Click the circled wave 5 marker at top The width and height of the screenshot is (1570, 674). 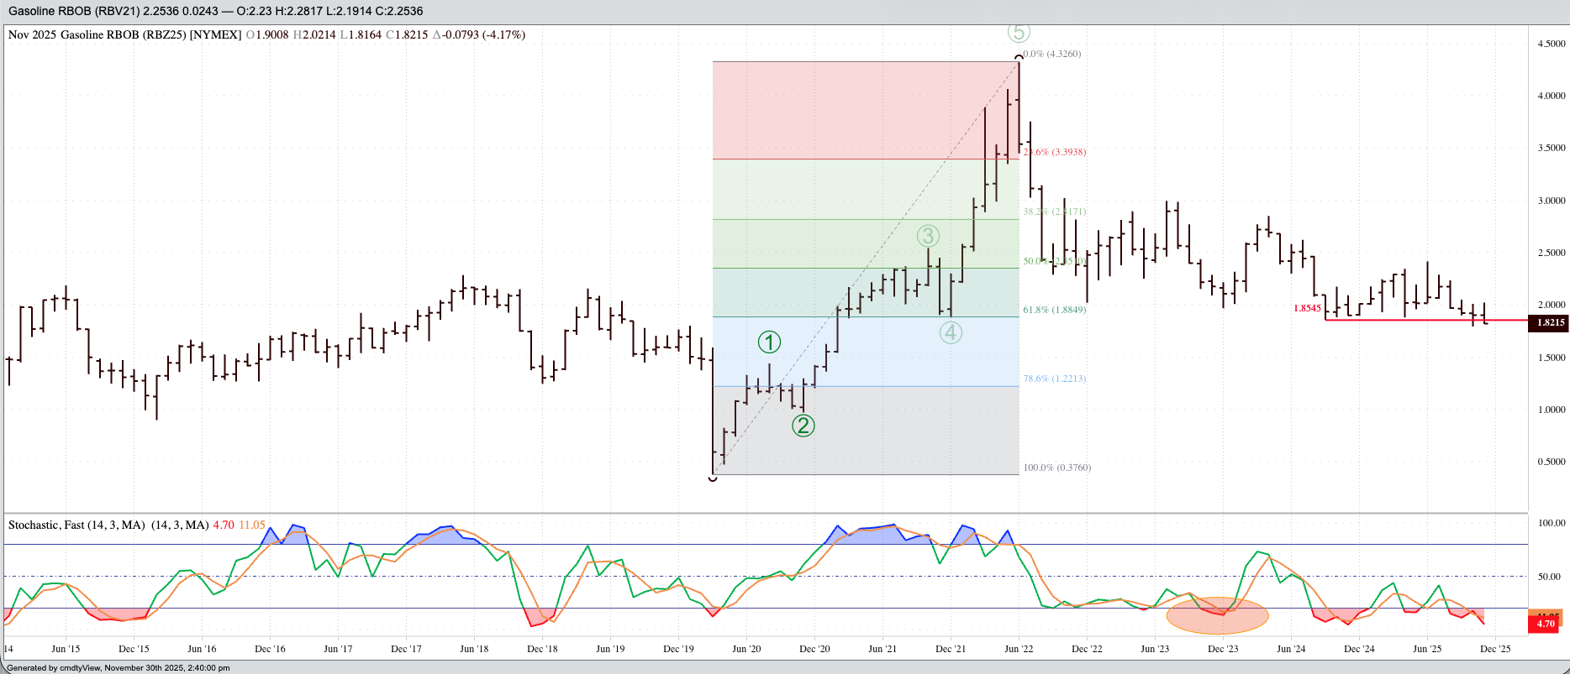[1019, 33]
